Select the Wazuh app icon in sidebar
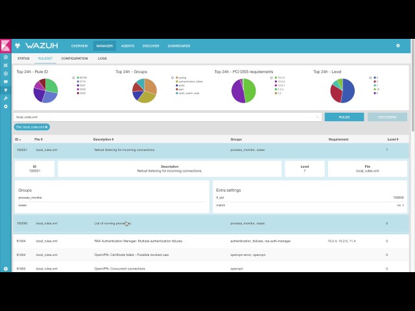Image resolution: width=415 pixels, height=311 pixels. click(6, 90)
